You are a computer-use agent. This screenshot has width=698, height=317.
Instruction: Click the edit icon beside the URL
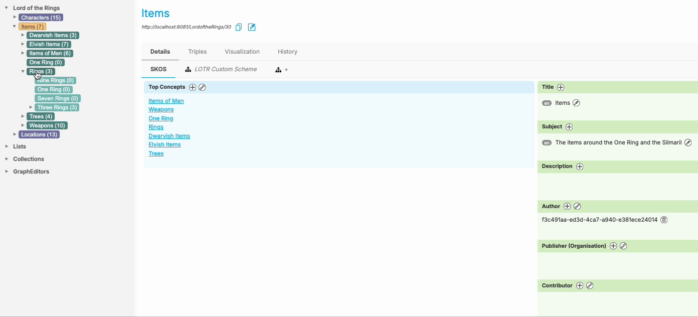(x=252, y=27)
